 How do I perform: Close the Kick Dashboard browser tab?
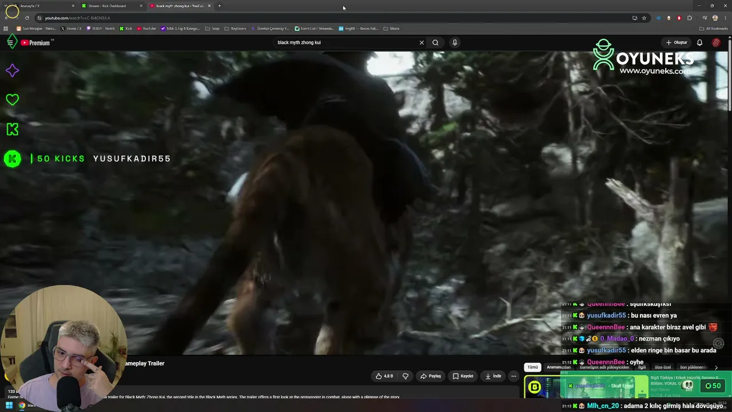(141, 6)
